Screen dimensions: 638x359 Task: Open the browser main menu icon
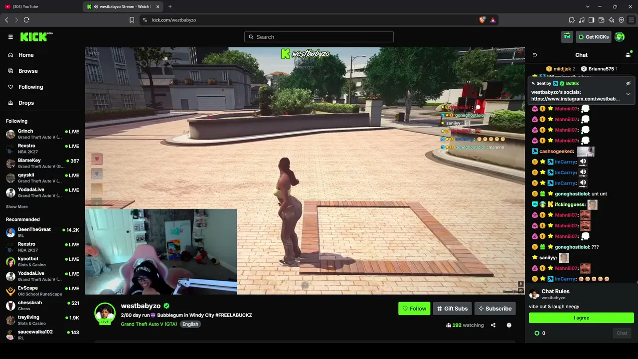631,20
